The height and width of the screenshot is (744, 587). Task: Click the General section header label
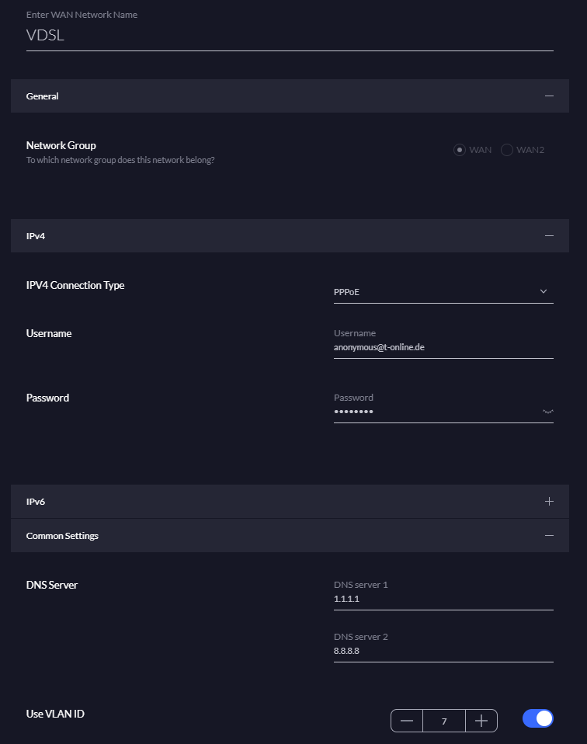coord(43,96)
